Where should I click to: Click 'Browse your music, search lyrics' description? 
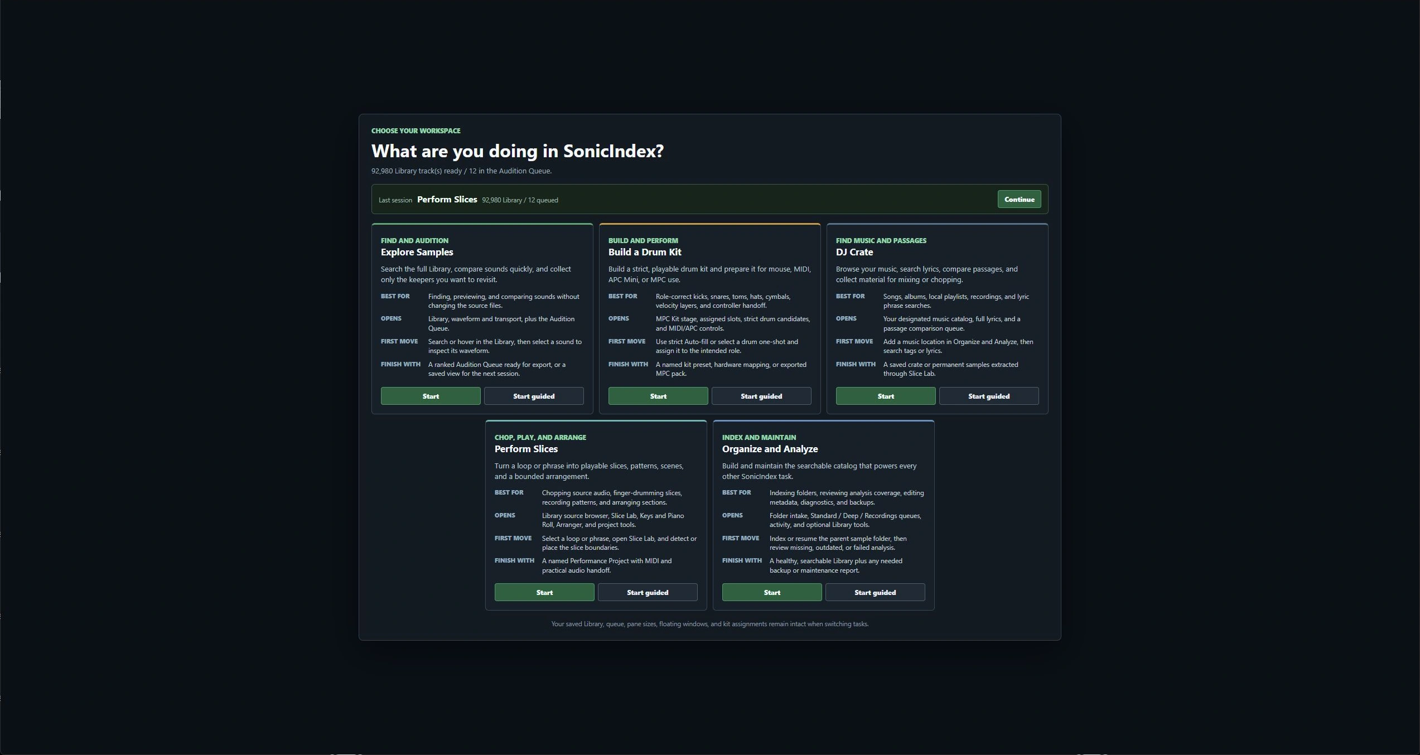click(x=927, y=274)
